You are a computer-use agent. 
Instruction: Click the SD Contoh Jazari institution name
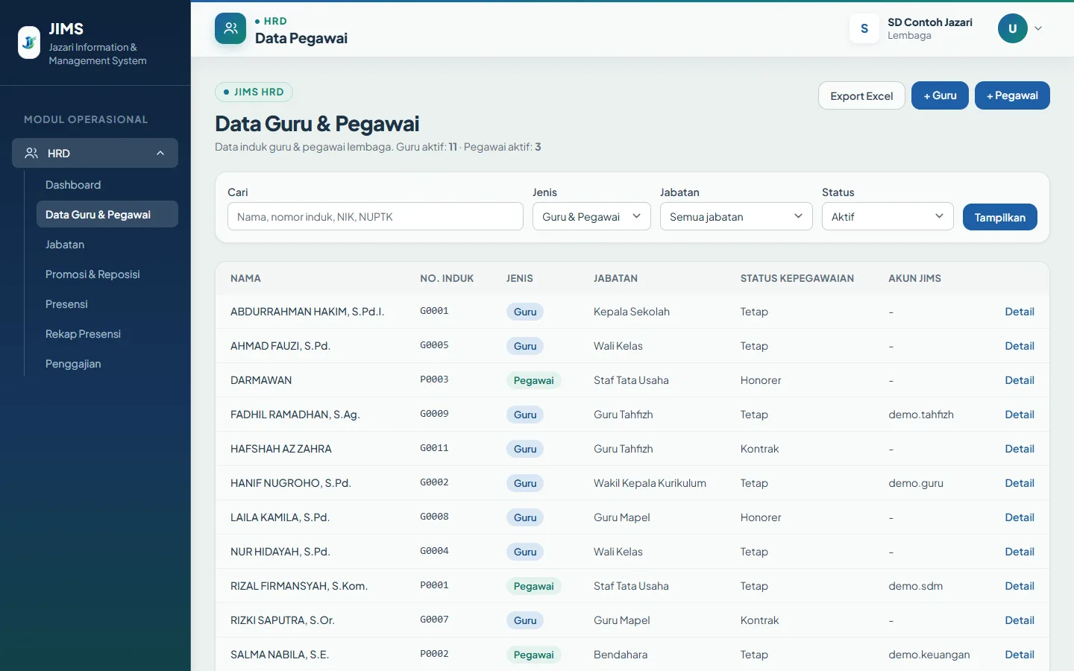[929, 22]
